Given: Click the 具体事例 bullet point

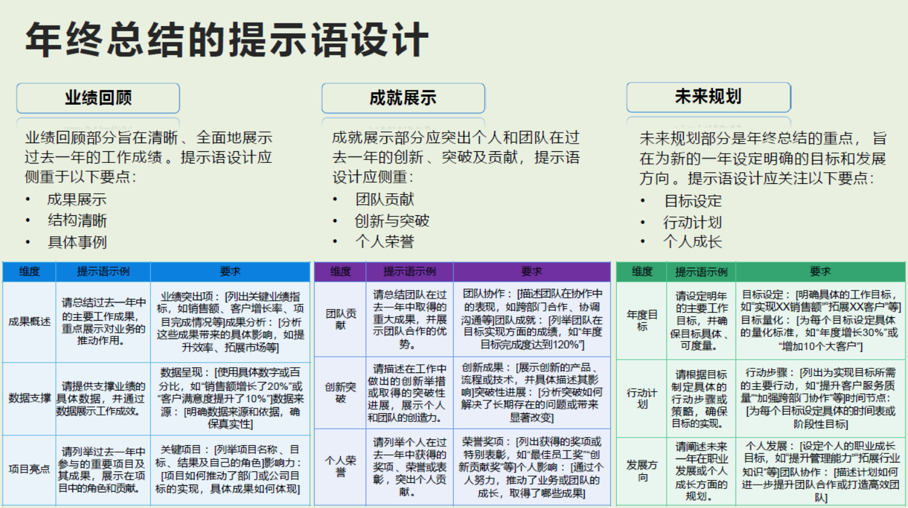Looking at the screenshot, I should coord(77,242).
